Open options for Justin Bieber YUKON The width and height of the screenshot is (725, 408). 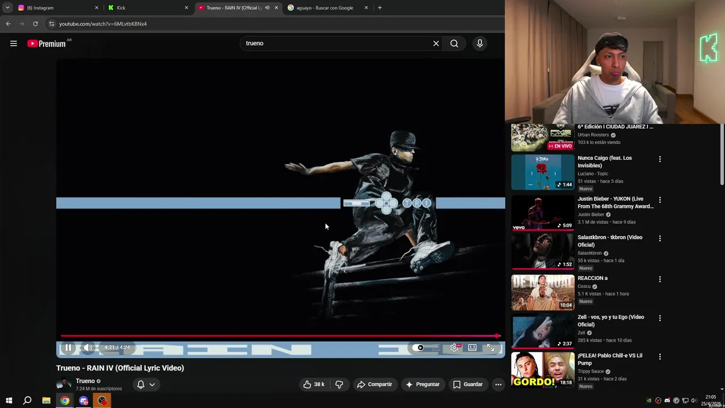click(x=660, y=200)
